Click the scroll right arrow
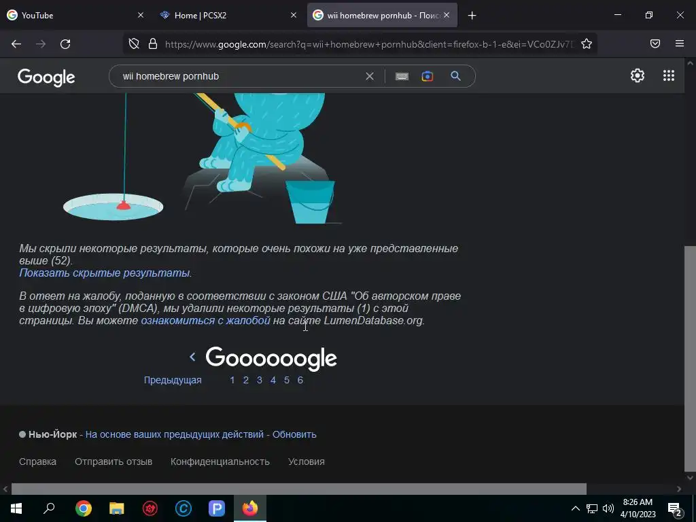The width and height of the screenshot is (696, 522). point(679,489)
